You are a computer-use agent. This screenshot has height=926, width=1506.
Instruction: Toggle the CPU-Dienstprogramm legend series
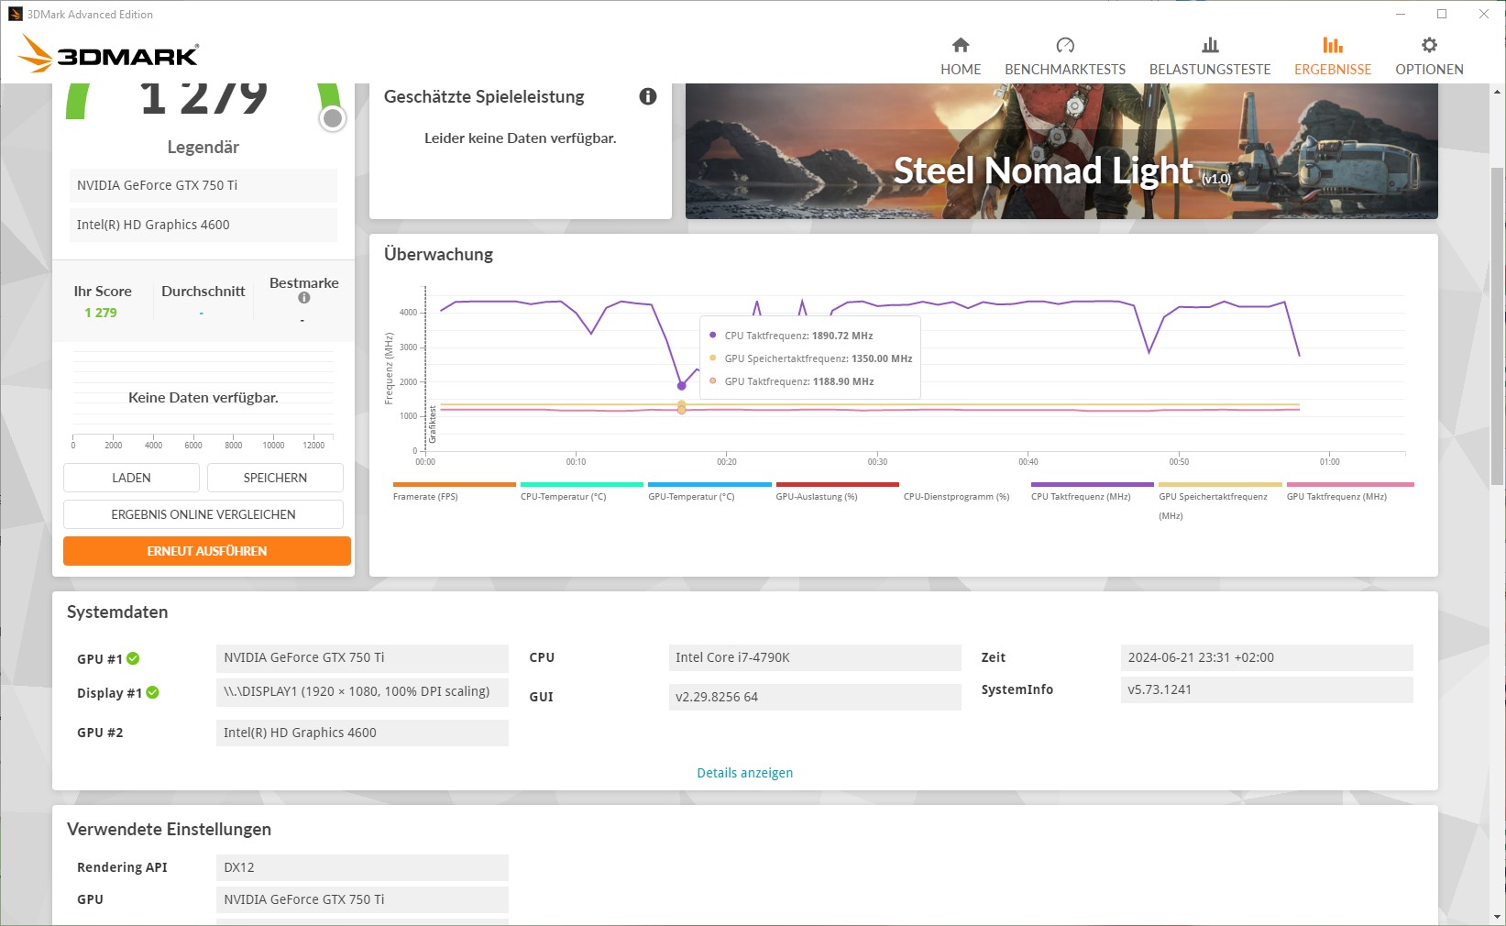coord(956,496)
